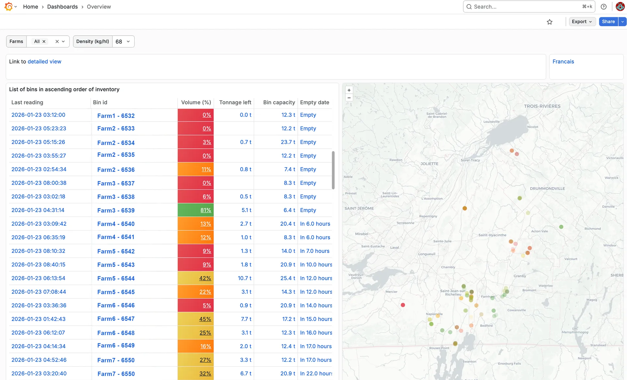Expand the Farms filter dropdown
Image resolution: width=627 pixels, height=380 pixels.
point(63,41)
